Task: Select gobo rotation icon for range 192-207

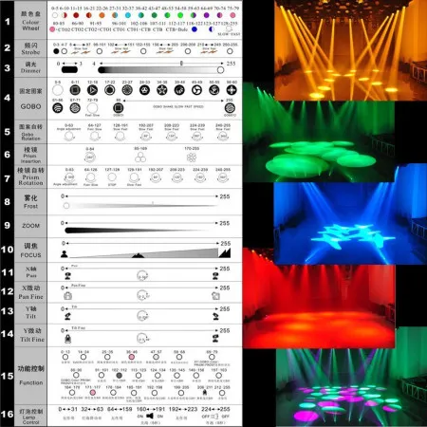Action: pyautogui.click(x=146, y=137)
